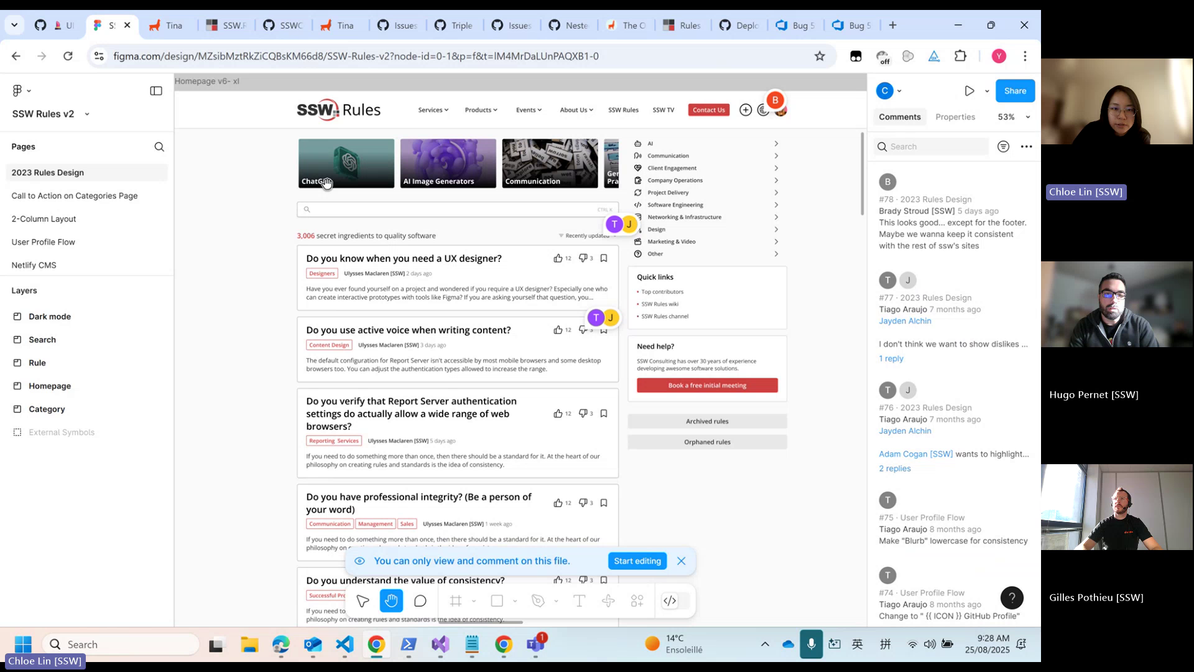The height and width of the screenshot is (672, 1194).
Task: Click the browser address bar URL
Action: pos(356,56)
